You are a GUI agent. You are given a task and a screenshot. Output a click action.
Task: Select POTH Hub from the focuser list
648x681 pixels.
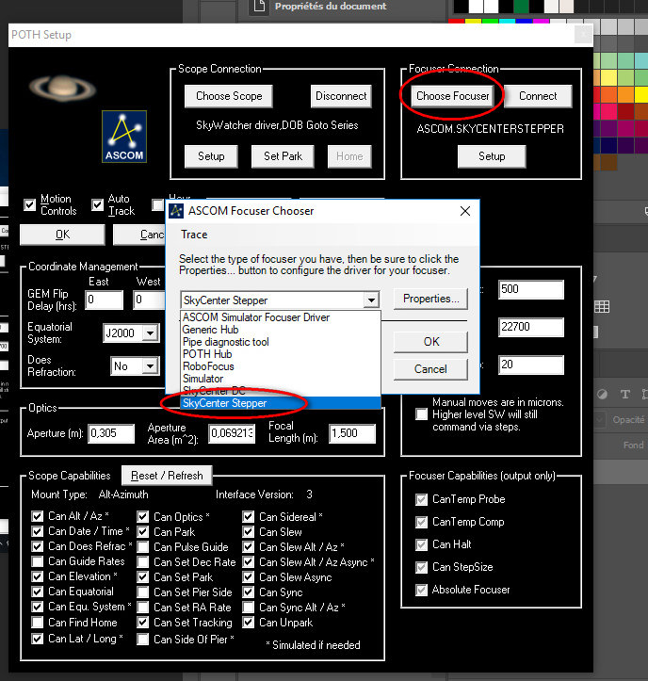point(281,354)
